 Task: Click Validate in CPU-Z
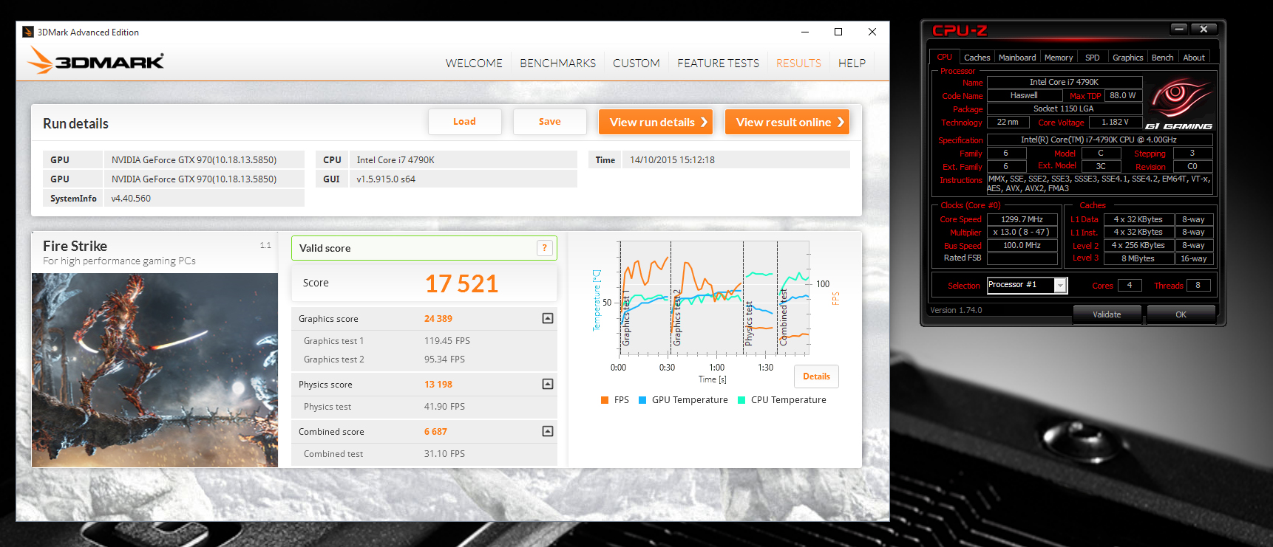pyautogui.click(x=1107, y=314)
